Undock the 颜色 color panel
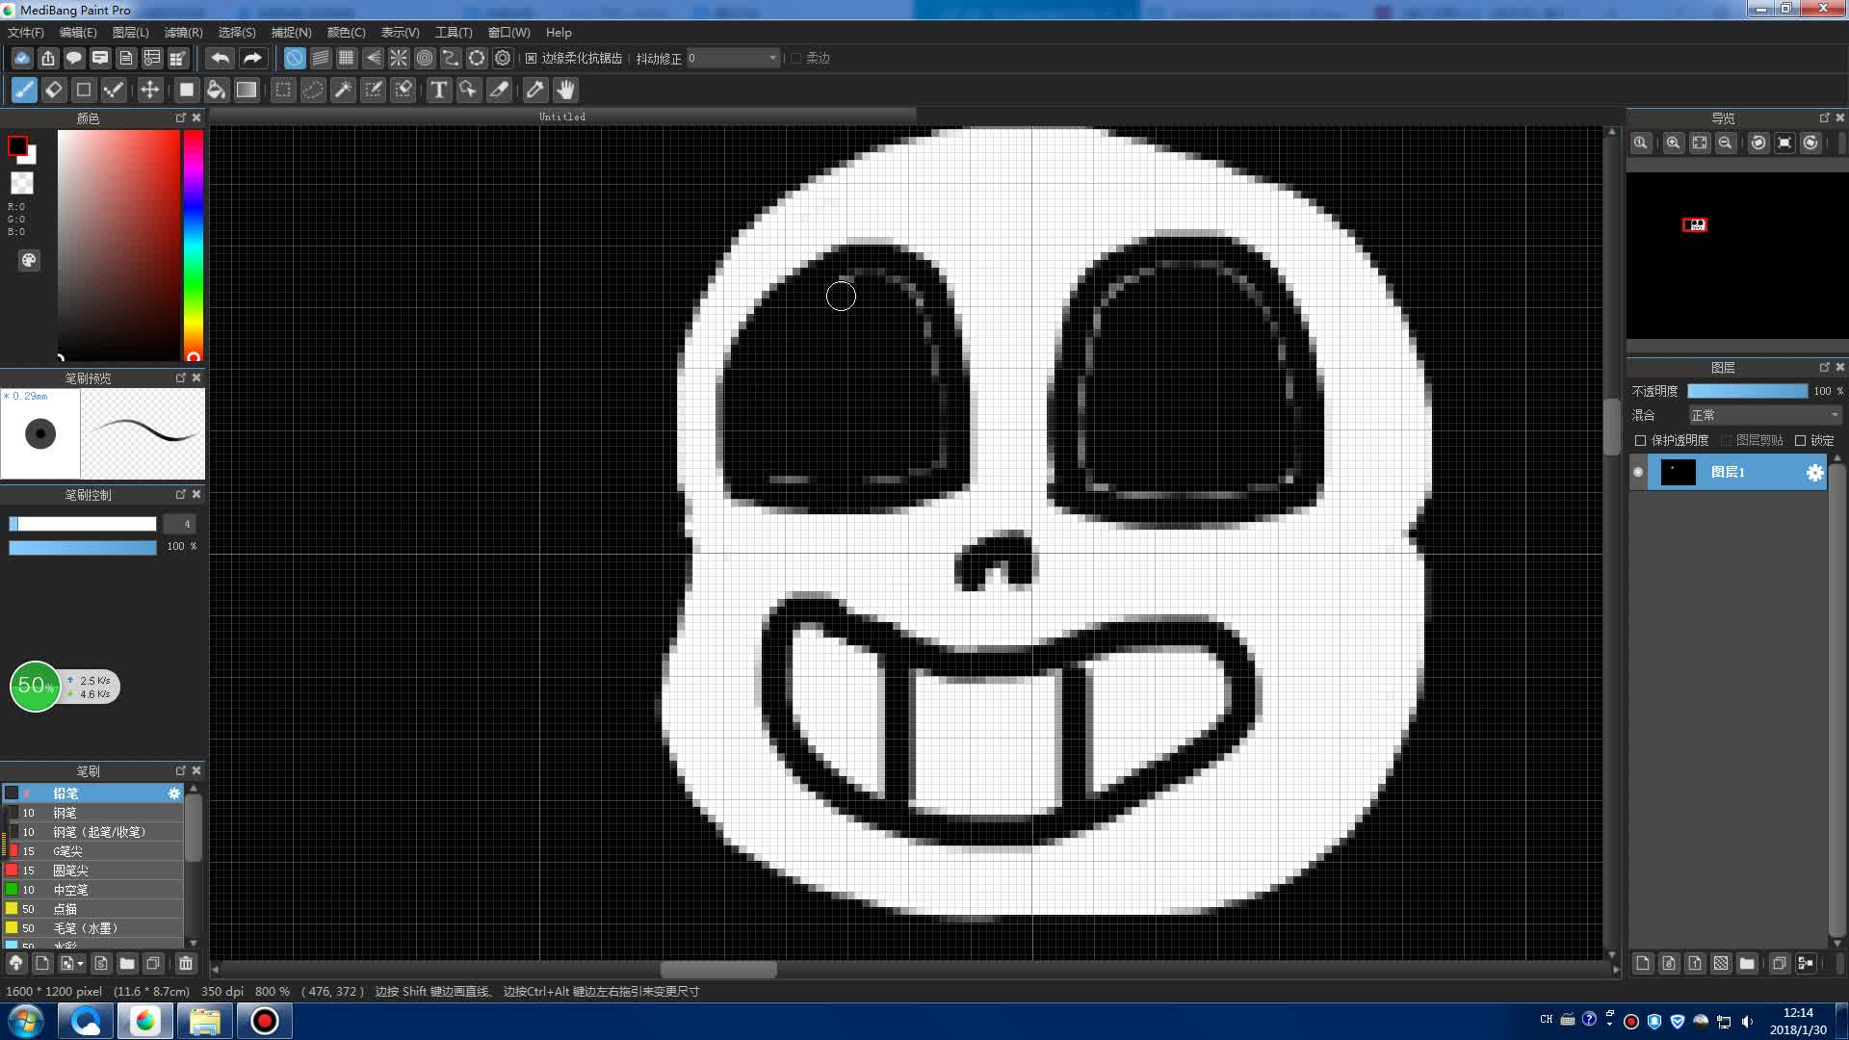Viewport: 1849px width, 1040px height. (181, 117)
